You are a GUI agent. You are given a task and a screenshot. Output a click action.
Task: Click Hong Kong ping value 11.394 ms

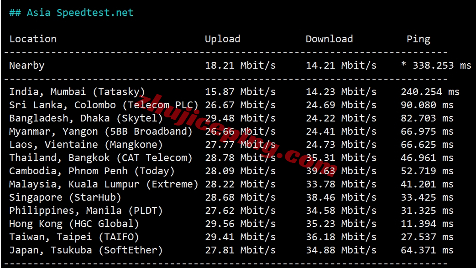click(x=427, y=224)
